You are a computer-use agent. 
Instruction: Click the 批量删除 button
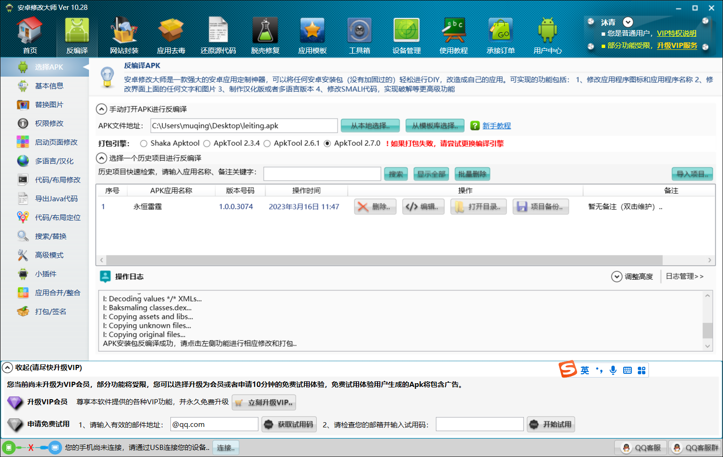(x=473, y=174)
